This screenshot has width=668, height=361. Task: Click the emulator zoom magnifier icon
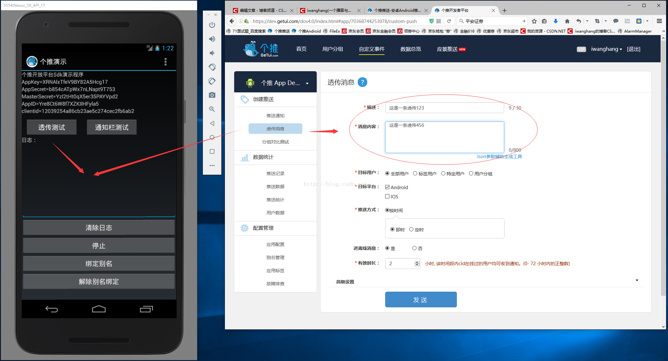coord(212,109)
